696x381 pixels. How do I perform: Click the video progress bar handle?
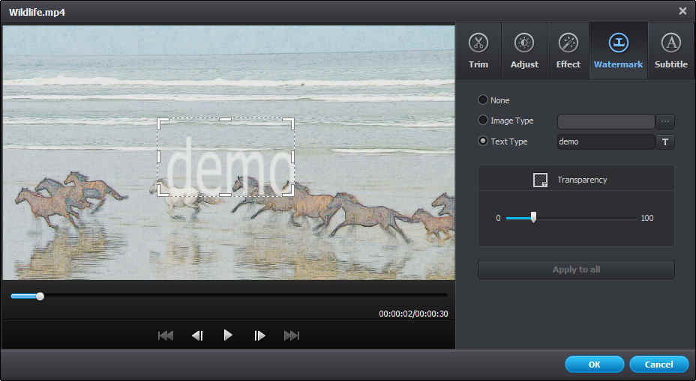point(40,296)
